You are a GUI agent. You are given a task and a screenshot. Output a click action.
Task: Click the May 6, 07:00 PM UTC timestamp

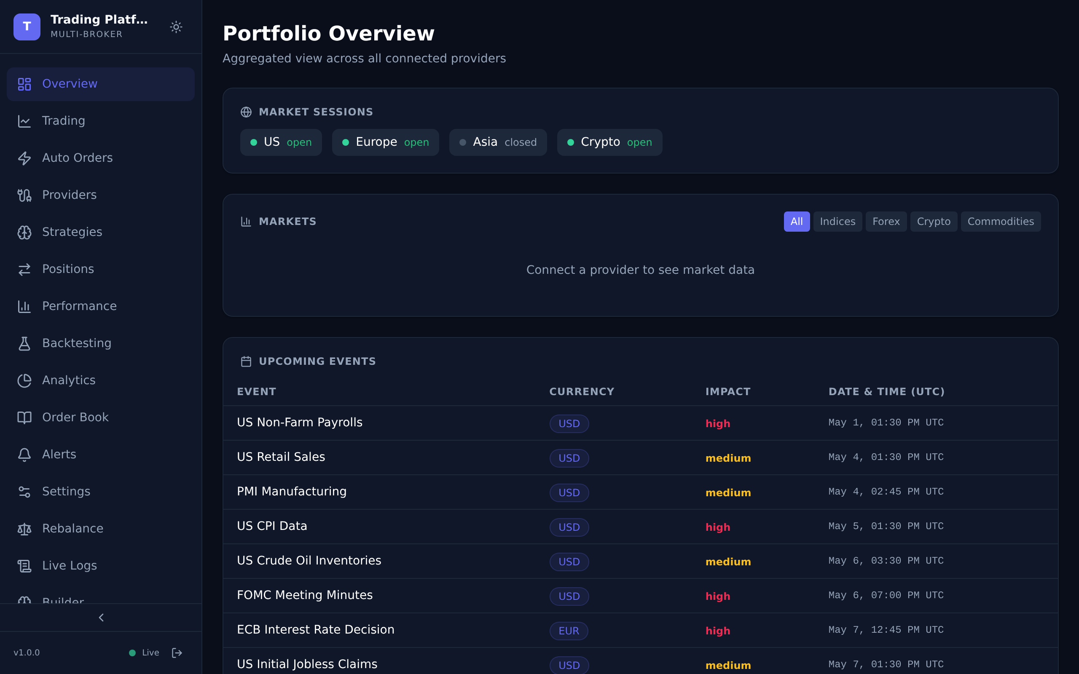[x=886, y=596]
